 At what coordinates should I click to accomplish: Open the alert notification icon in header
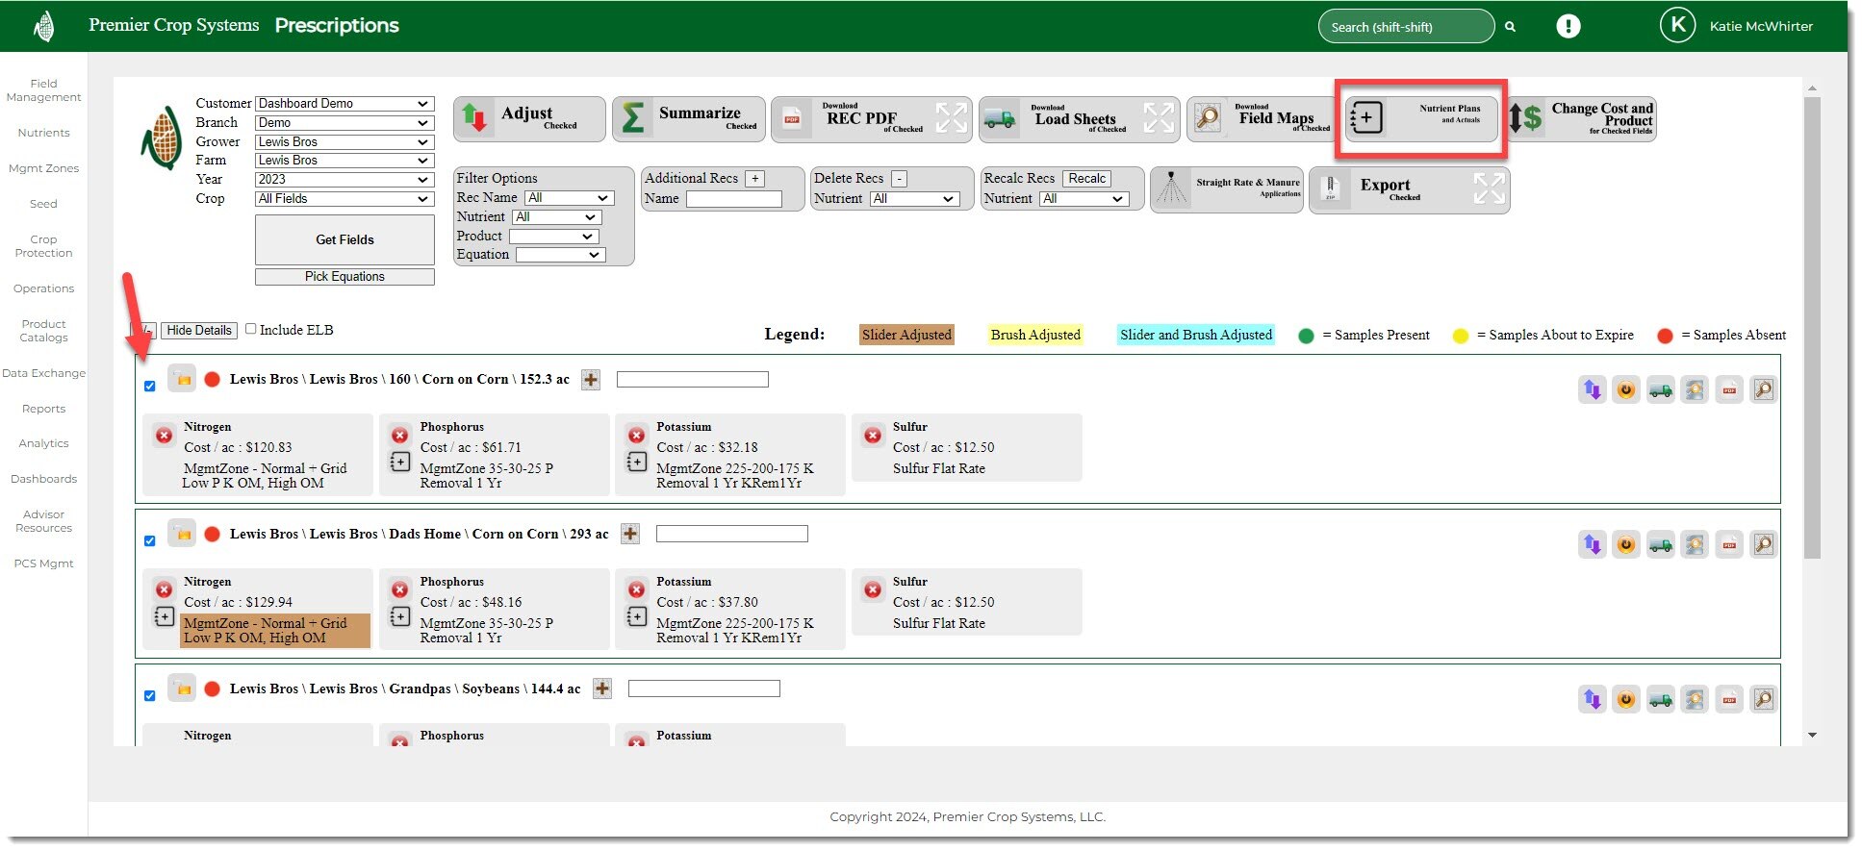(1568, 27)
